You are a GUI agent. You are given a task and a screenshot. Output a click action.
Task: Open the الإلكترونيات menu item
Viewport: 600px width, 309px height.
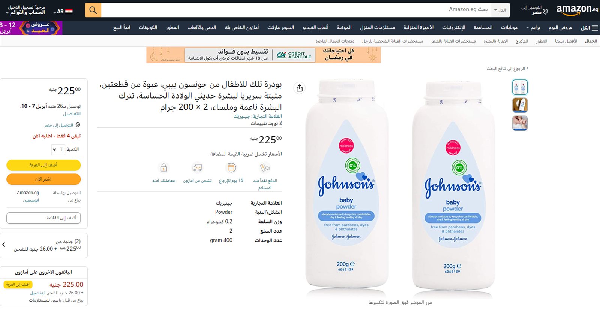tap(453, 28)
